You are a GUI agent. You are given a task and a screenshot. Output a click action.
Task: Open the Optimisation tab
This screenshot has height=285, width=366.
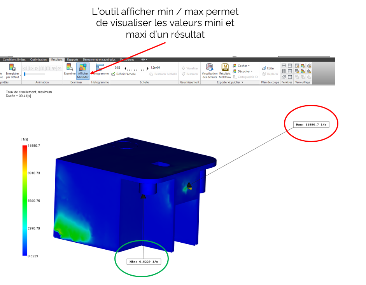(x=39, y=60)
